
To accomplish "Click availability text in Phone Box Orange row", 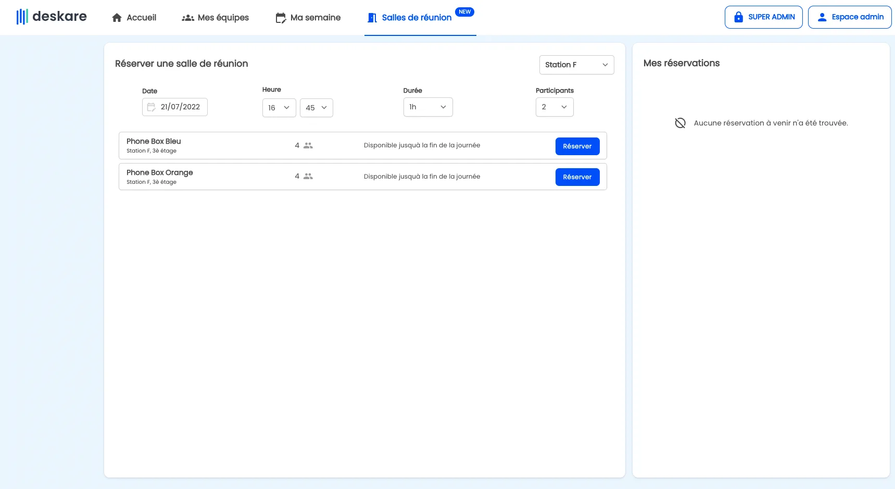I will [422, 177].
